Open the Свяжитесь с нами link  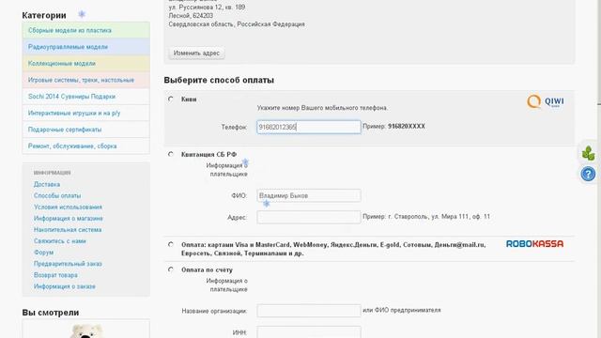click(x=60, y=241)
